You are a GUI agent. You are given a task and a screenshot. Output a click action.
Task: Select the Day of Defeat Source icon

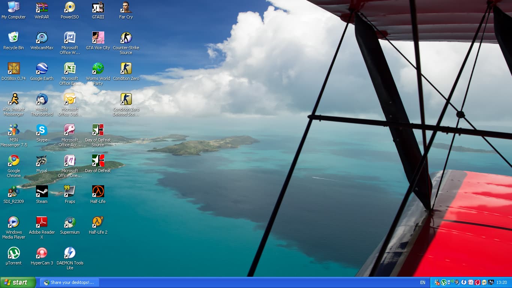pyautogui.click(x=98, y=130)
